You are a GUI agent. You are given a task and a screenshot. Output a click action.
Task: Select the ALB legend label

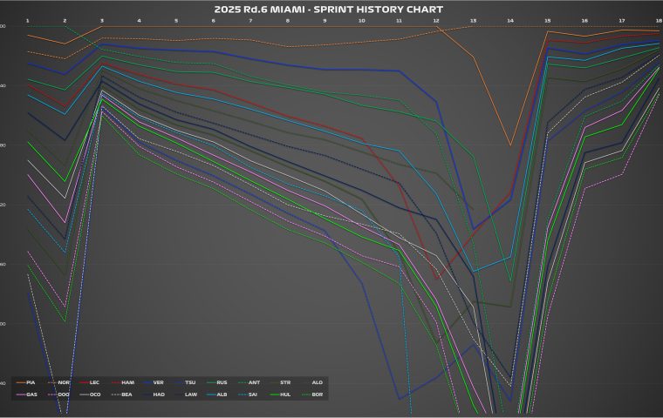tap(222, 394)
